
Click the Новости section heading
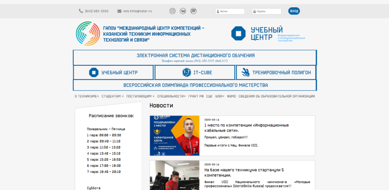161,105
